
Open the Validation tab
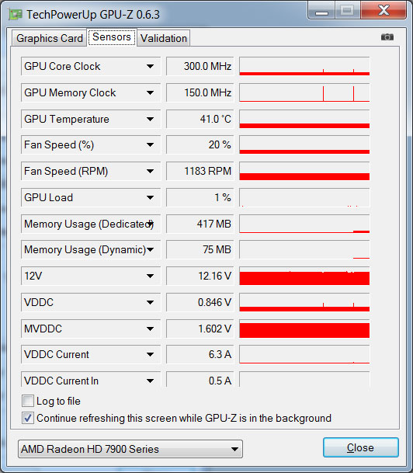164,38
